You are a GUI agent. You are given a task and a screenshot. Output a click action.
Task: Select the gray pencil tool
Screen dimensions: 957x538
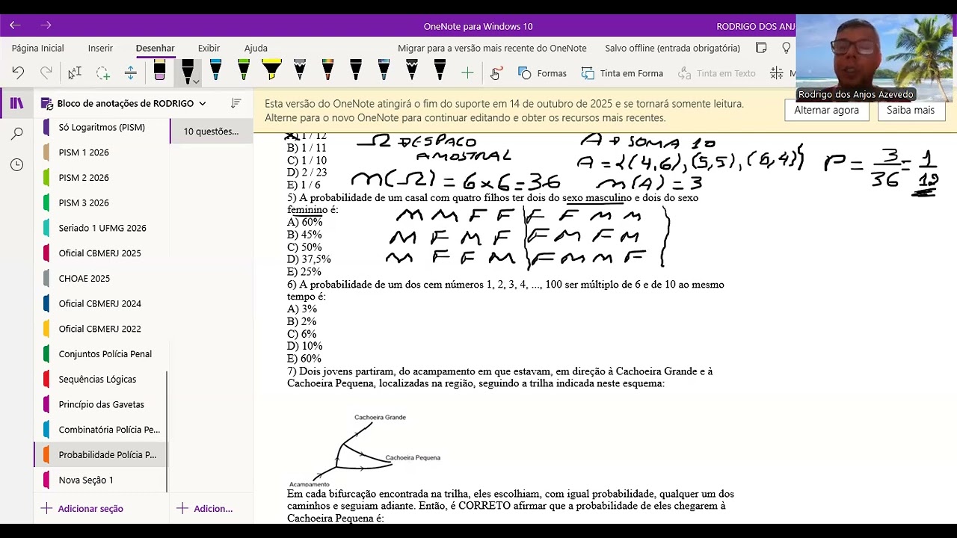coord(300,71)
